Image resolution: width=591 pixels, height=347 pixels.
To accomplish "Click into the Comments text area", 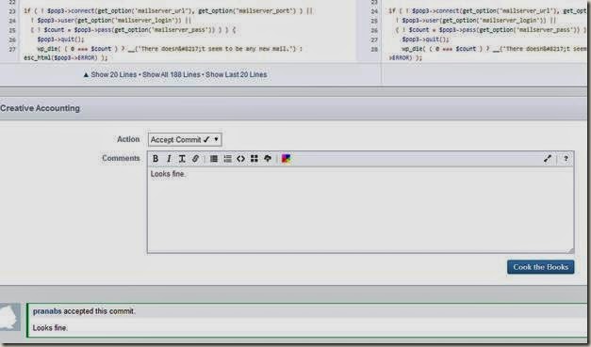I will (x=361, y=210).
